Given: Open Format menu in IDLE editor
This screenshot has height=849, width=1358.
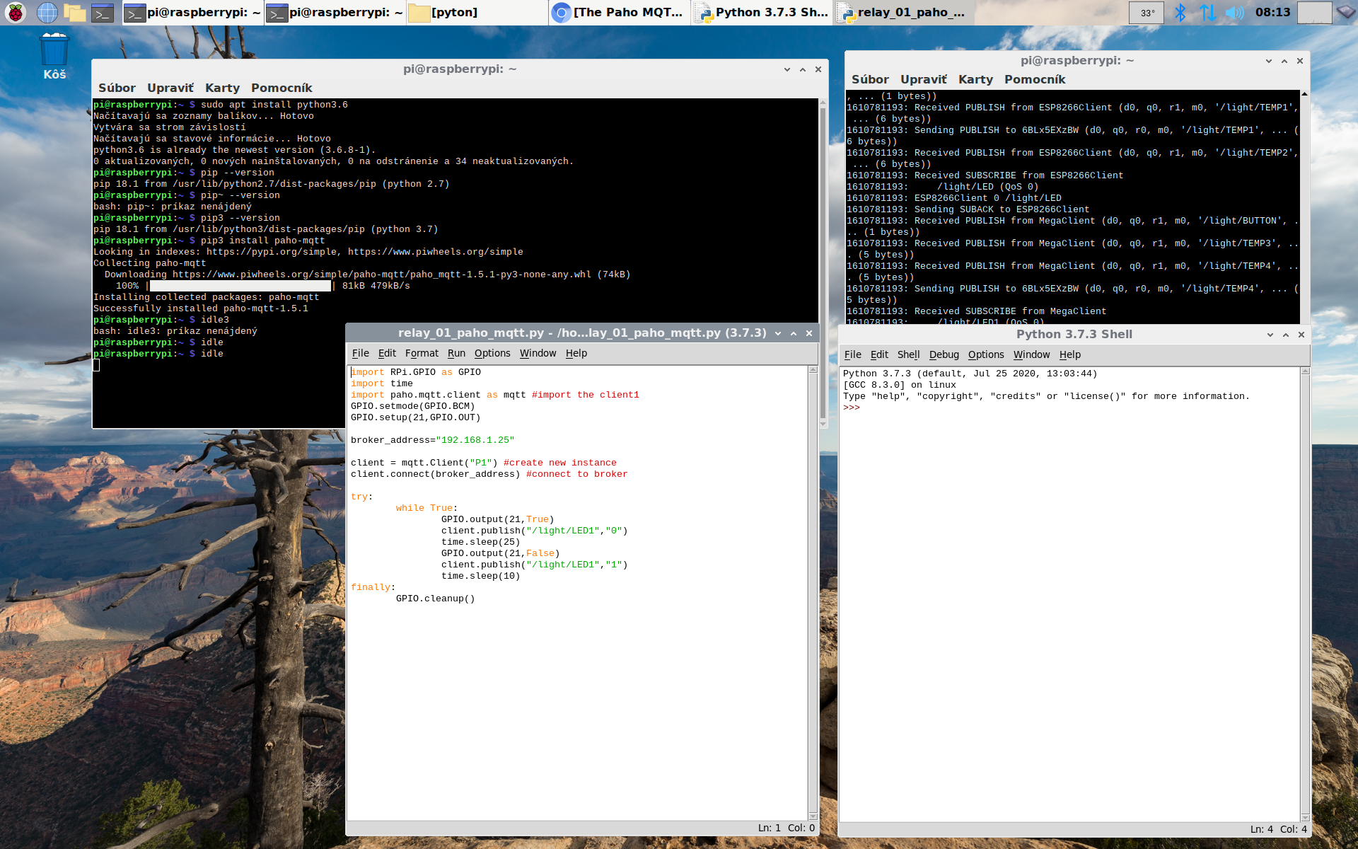Looking at the screenshot, I should (422, 353).
